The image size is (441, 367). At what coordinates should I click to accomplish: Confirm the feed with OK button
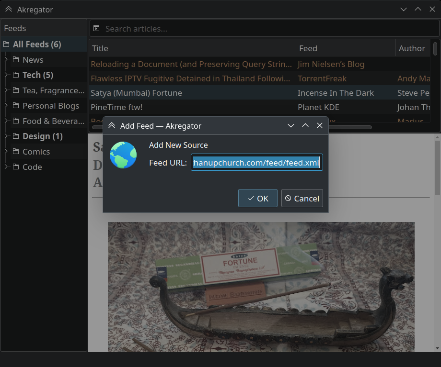click(x=257, y=199)
